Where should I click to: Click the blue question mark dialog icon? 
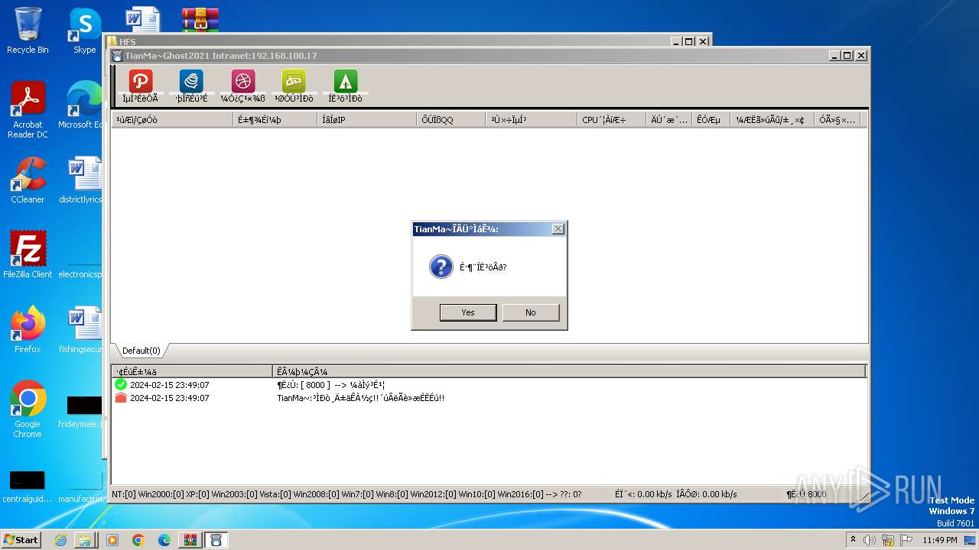point(441,267)
